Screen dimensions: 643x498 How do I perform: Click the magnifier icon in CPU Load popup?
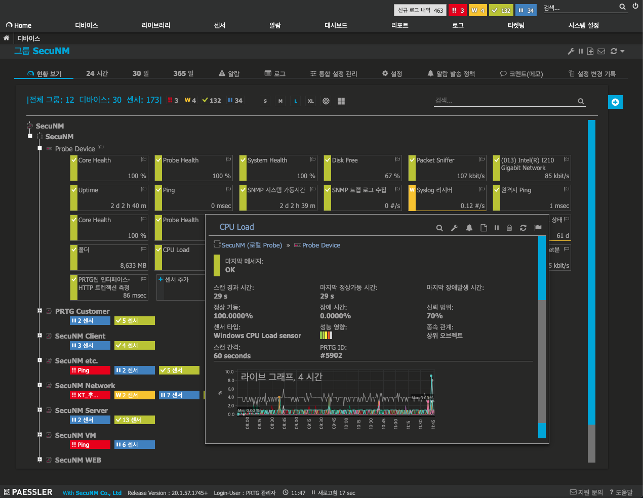point(439,228)
